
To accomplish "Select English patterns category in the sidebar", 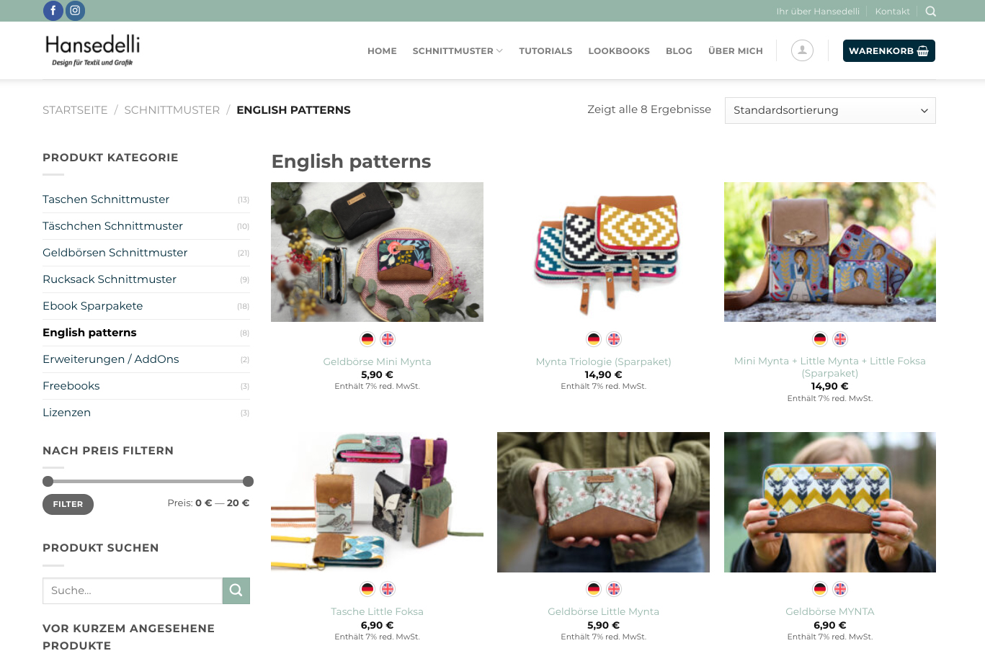I will 89,333.
